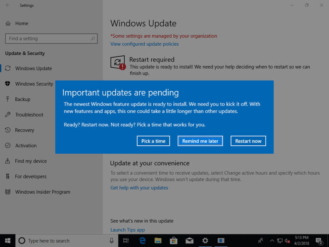The width and height of the screenshot is (329, 247).
Task: Open the Windows Start menu
Action: pyautogui.click(x=8, y=241)
